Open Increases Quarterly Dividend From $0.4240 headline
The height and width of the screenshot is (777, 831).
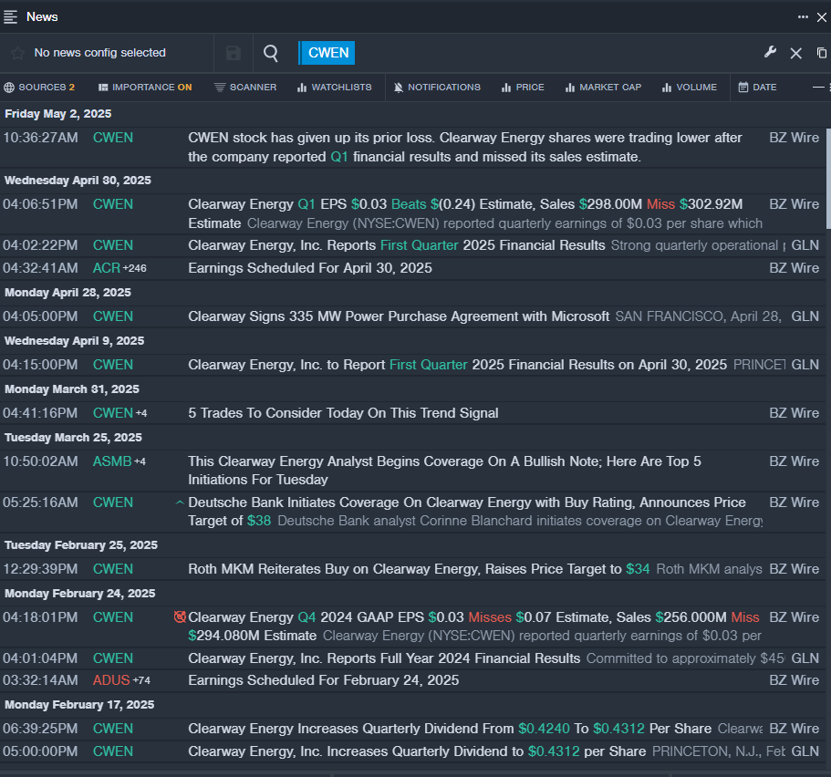tap(450, 729)
